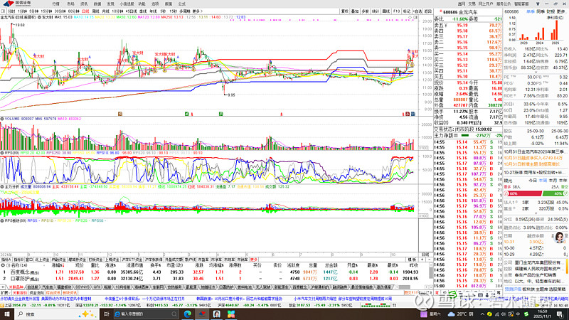Click the minus button beside 模板
Screen dimensions: 569x320
coord(429,260)
